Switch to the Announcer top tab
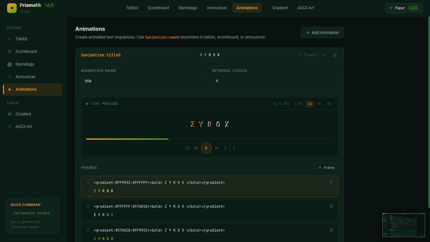 (x=217, y=8)
